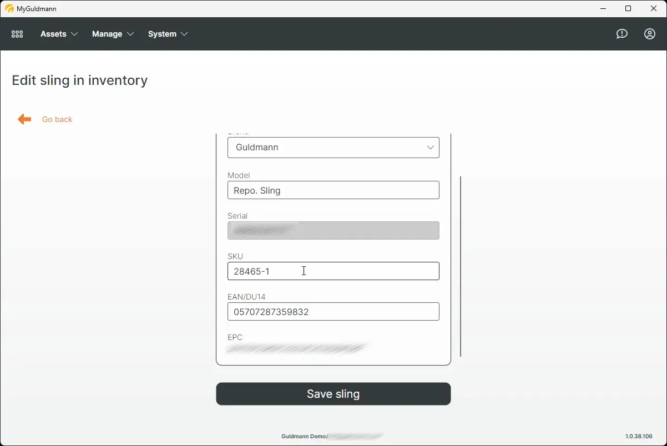Follow the Go back link
This screenshot has width=667, height=446.
(57, 119)
